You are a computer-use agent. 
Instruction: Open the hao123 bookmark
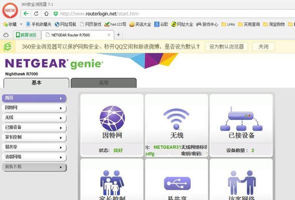click(115, 24)
